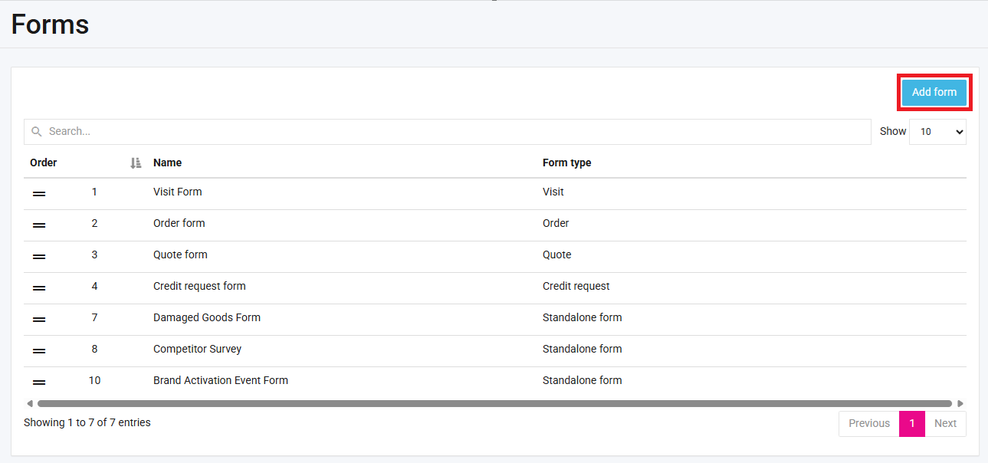Click Credit request form drag handle
The height and width of the screenshot is (463, 988).
[39, 288]
